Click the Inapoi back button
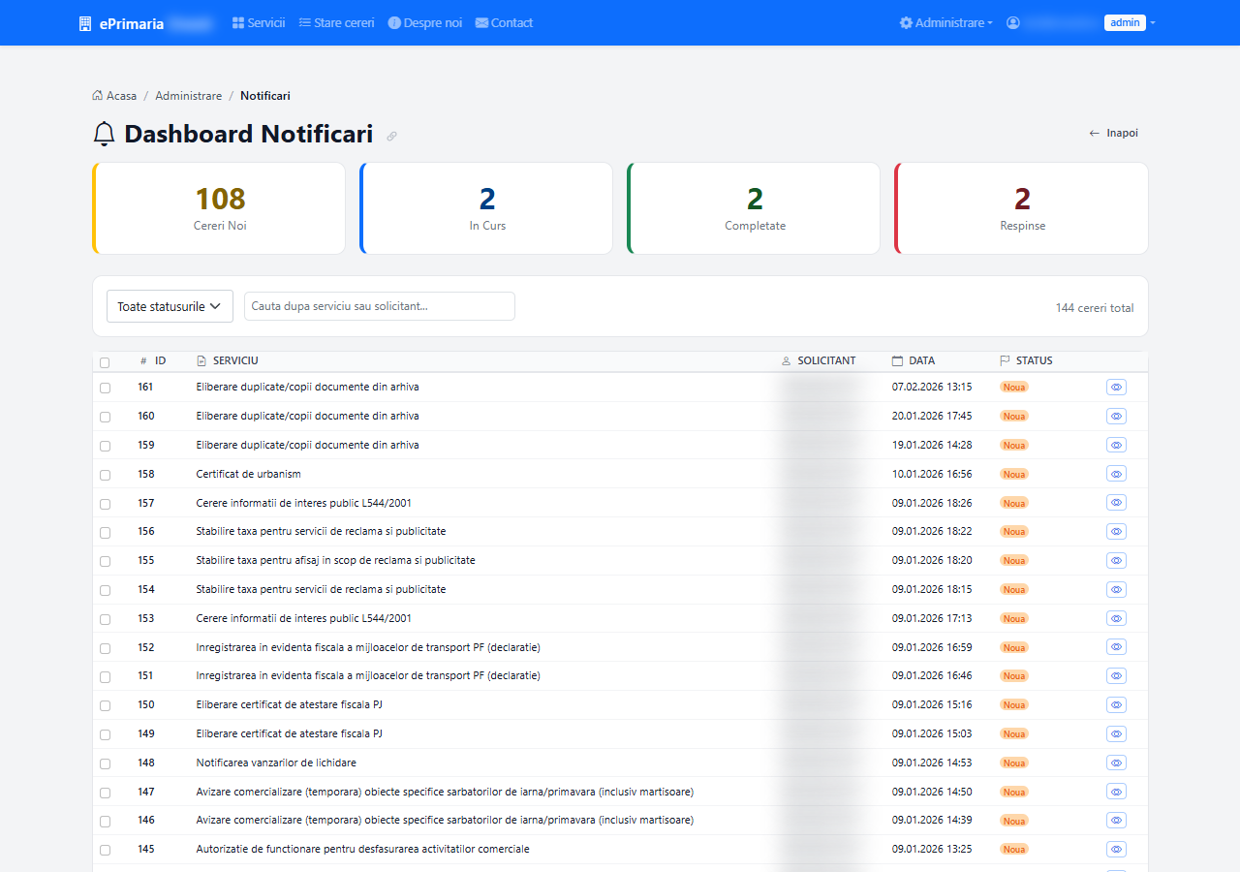1240x872 pixels. coord(1114,133)
